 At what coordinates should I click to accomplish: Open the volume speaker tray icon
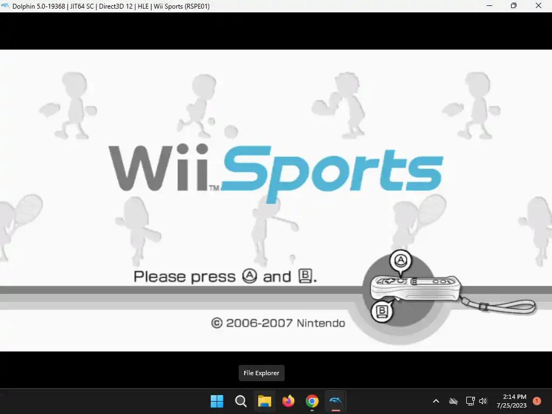click(x=483, y=401)
